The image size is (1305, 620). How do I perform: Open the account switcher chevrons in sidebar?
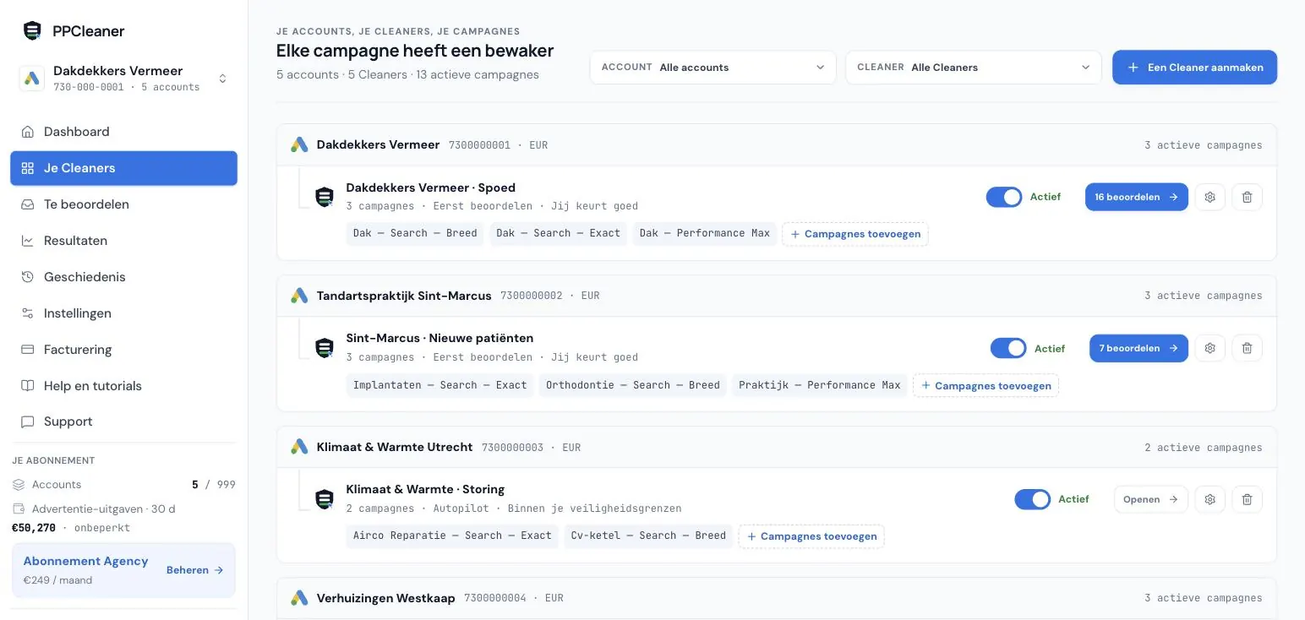[x=222, y=79]
